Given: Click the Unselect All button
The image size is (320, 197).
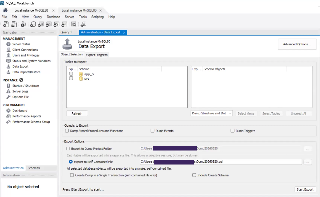Looking at the screenshot, I should 299,113.
